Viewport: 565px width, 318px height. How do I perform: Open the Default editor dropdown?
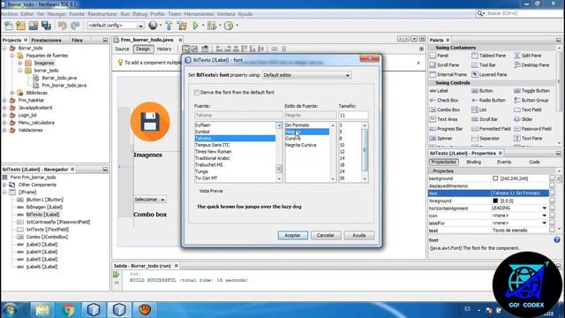(x=306, y=75)
